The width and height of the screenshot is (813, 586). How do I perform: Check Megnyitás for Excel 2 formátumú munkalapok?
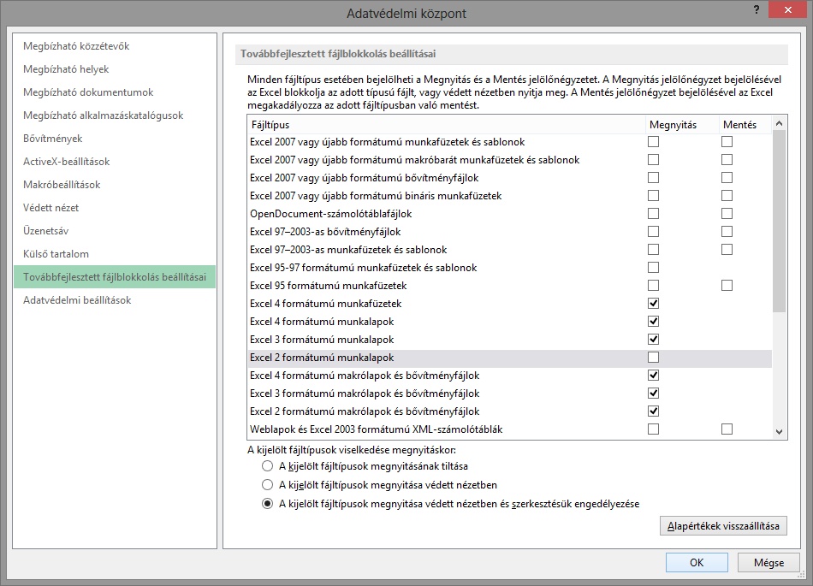(x=653, y=357)
